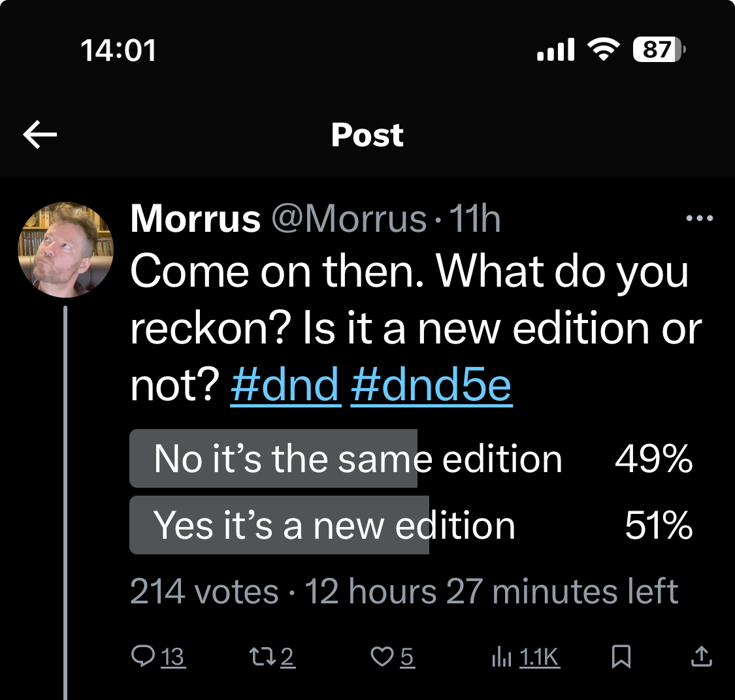Like the post with the heart icon

[382, 656]
